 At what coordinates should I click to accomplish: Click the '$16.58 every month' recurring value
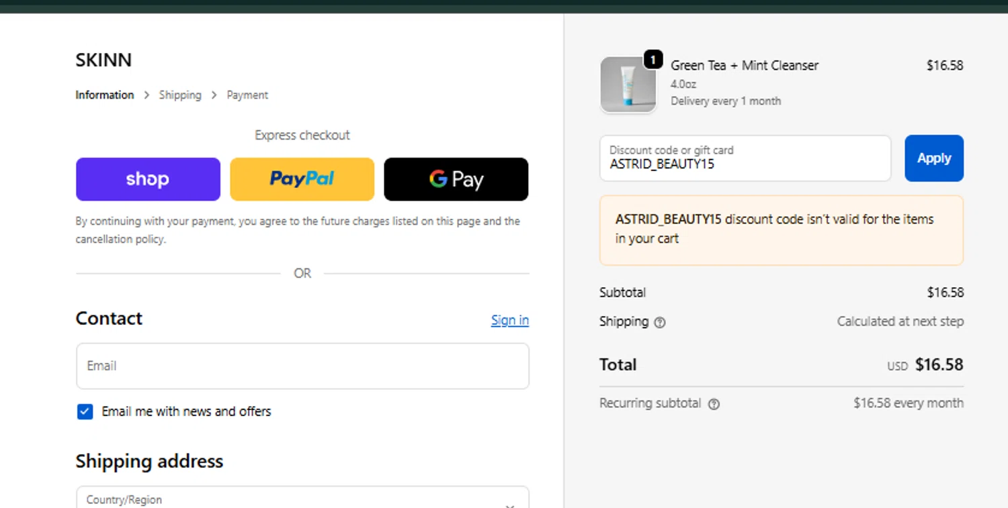point(909,403)
